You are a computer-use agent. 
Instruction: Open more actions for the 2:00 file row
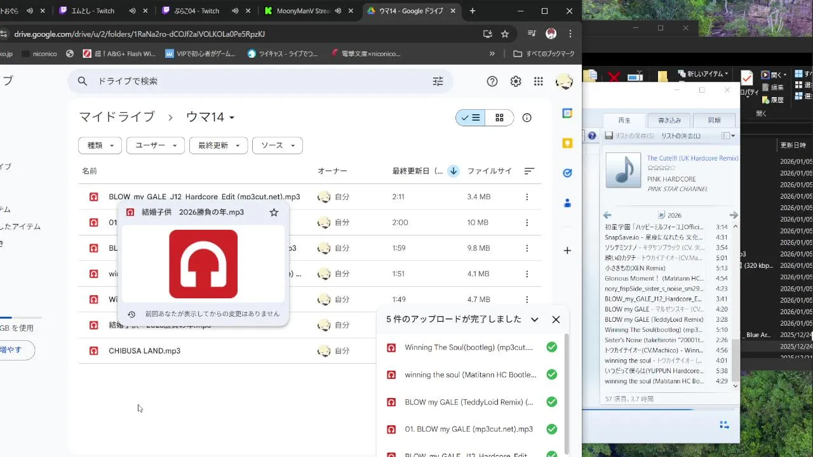(527, 223)
